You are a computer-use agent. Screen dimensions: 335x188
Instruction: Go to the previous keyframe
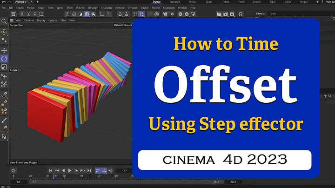coord(57,170)
